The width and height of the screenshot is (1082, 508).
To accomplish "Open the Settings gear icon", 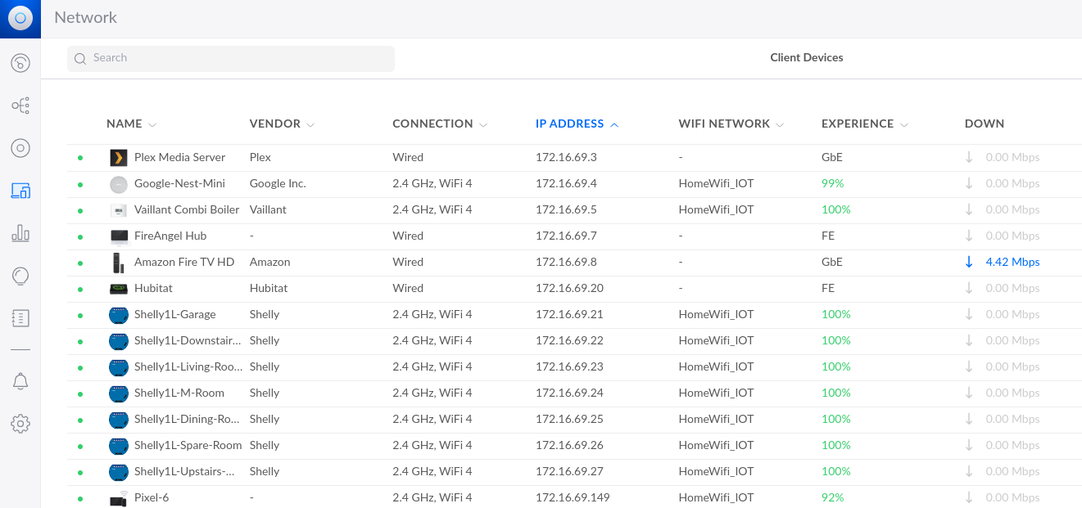I will coord(20,424).
